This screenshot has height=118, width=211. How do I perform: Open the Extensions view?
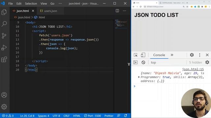tap(4, 59)
